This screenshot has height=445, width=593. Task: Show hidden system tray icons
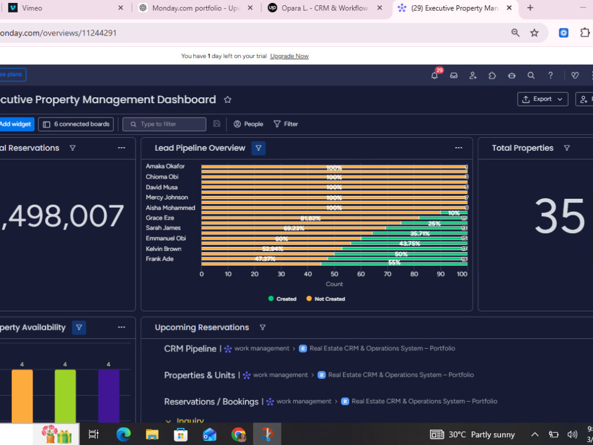pos(535,434)
